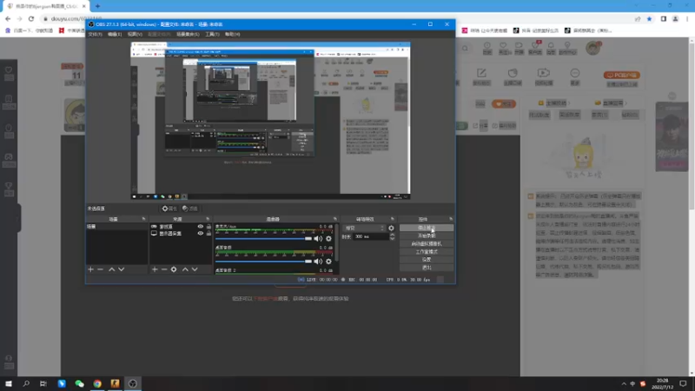Lock the first source in the Sources list
The height and width of the screenshot is (391, 695).
click(208, 227)
